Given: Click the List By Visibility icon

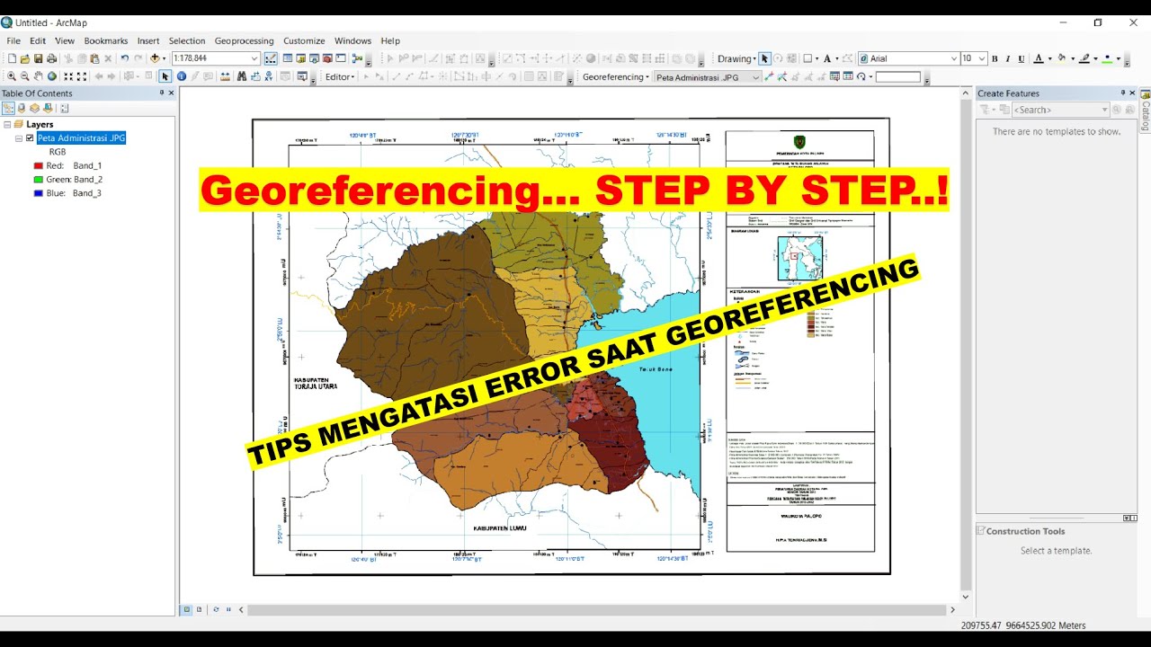Looking at the screenshot, I should [34, 108].
